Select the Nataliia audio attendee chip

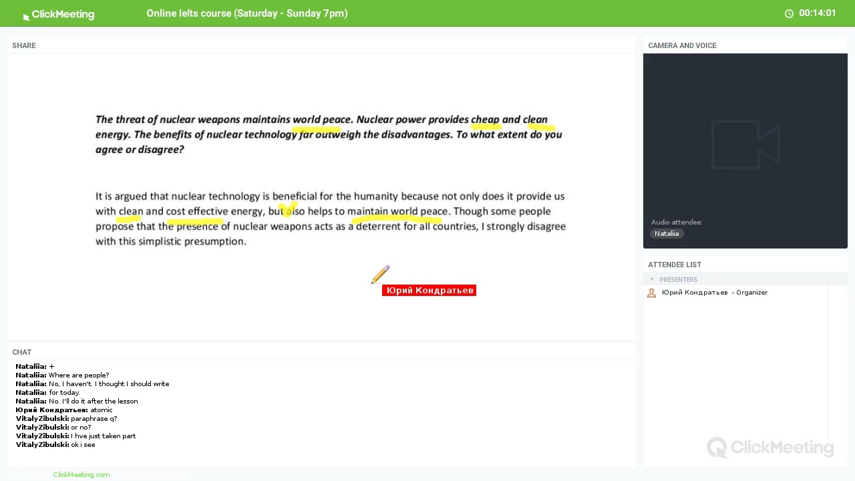(667, 233)
